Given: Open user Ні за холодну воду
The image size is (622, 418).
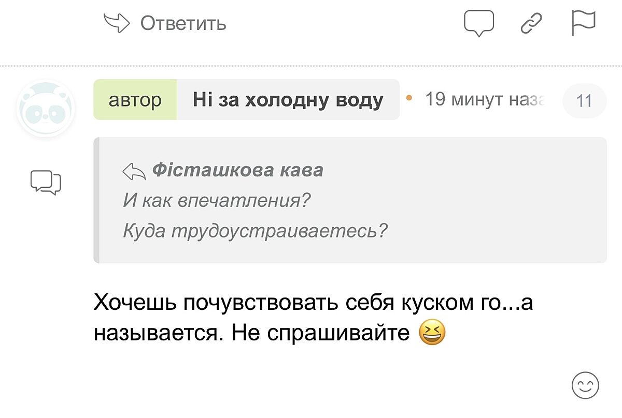Looking at the screenshot, I should coord(288,100).
